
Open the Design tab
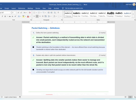click(7, 8)
